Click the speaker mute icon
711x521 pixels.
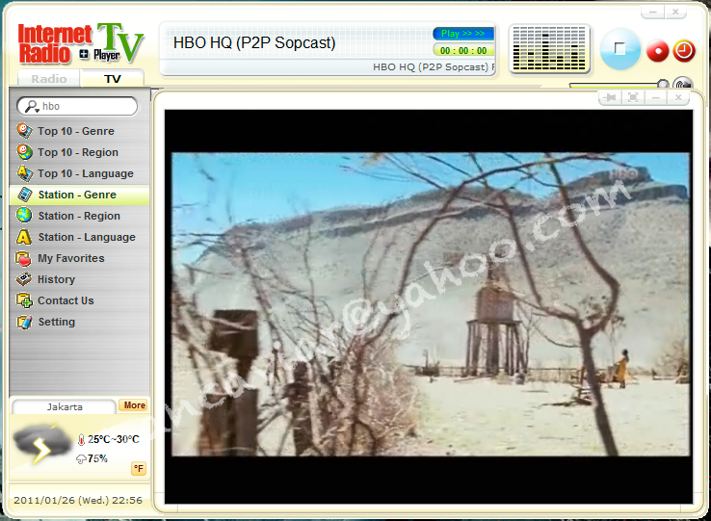coord(683,84)
